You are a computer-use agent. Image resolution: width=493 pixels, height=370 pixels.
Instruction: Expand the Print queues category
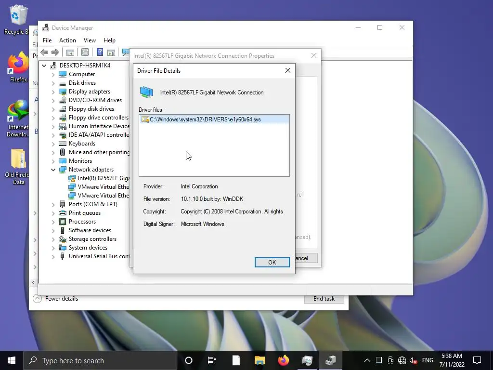point(53,213)
